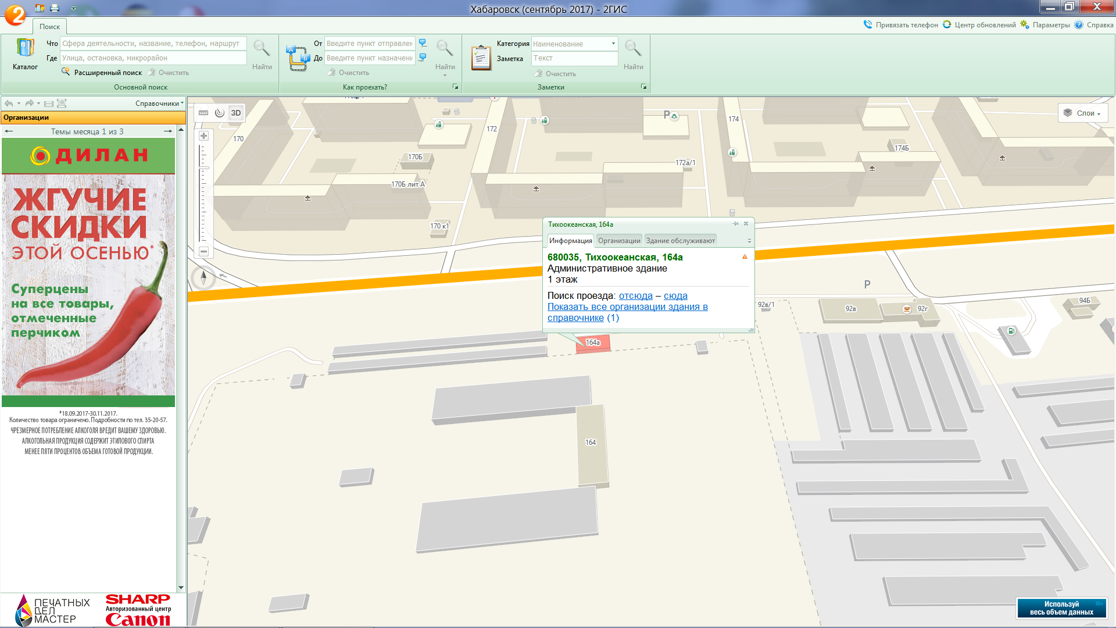The width and height of the screenshot is (1116, 628).
Task: Open the Слои layers dropdown
Action: [x=1082, y=113]
